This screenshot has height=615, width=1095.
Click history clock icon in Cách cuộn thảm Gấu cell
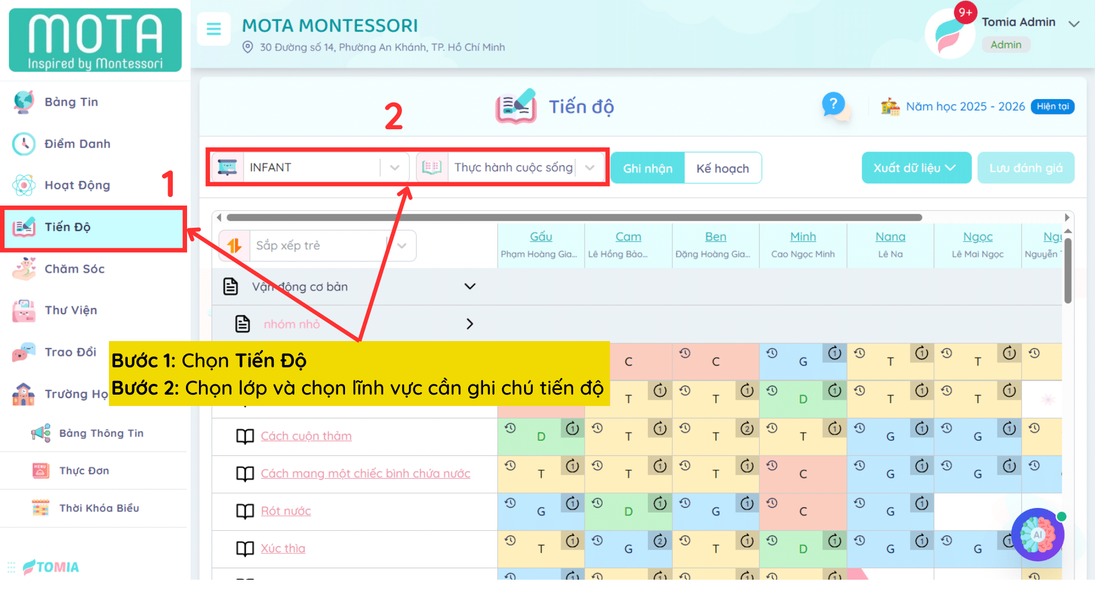(x=510, y=428)
